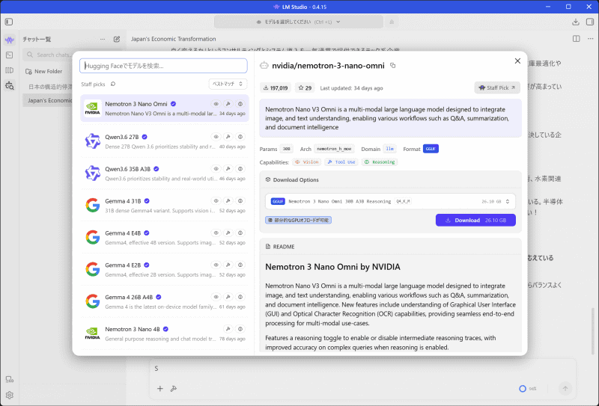Image resolution: width=599 pixels, height=406 pixels.
Task: Open the Discover model search icon
Action: [10, 85]
